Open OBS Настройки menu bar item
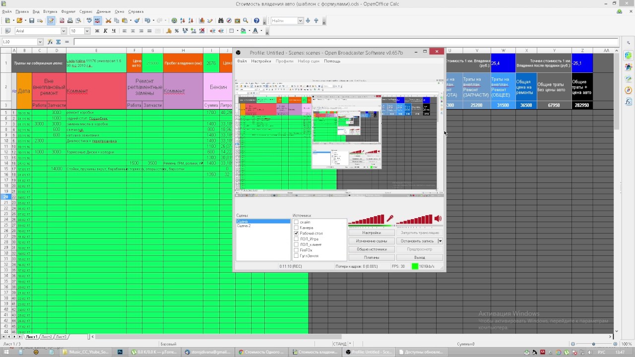 coord(261,61)
